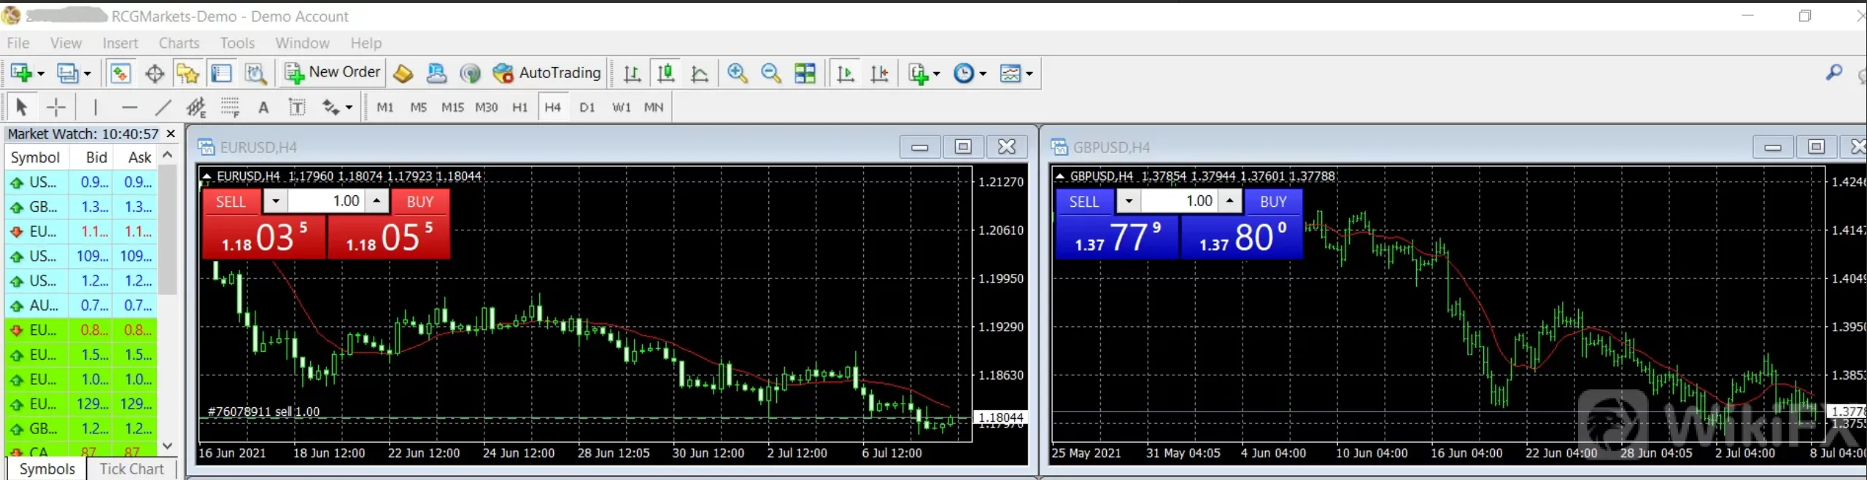Click the signals radar icon in the toolbar
Screen dimensions: 1867x480
(470, 73)
